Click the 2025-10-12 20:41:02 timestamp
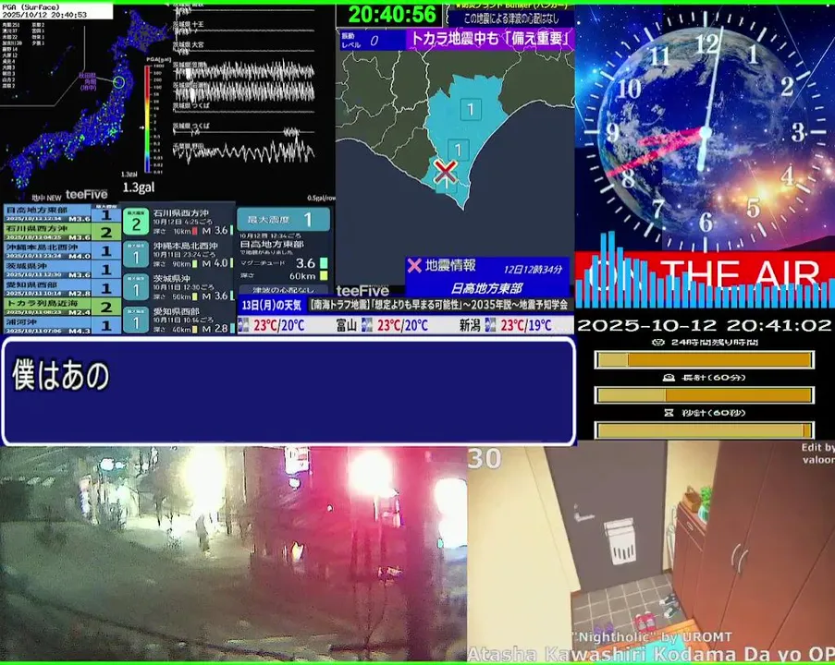Image resolution: width=835 pixels, height=665 pixels. click(x=704, y=325)
